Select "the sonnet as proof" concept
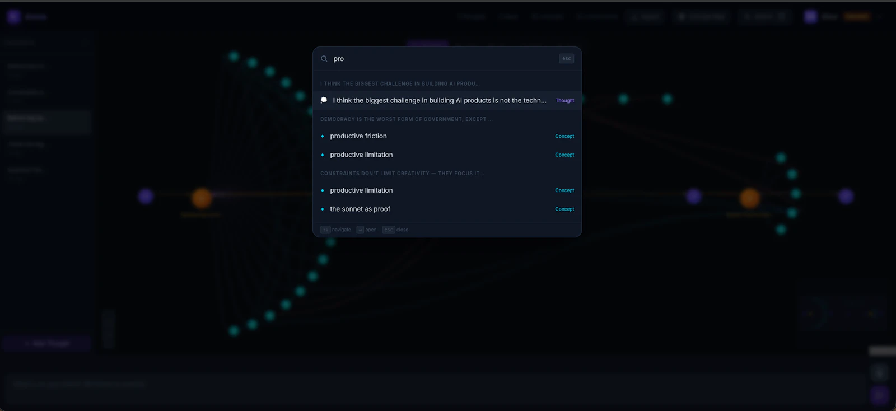Screen dimensions: 896x411 [x=447, y=209]
